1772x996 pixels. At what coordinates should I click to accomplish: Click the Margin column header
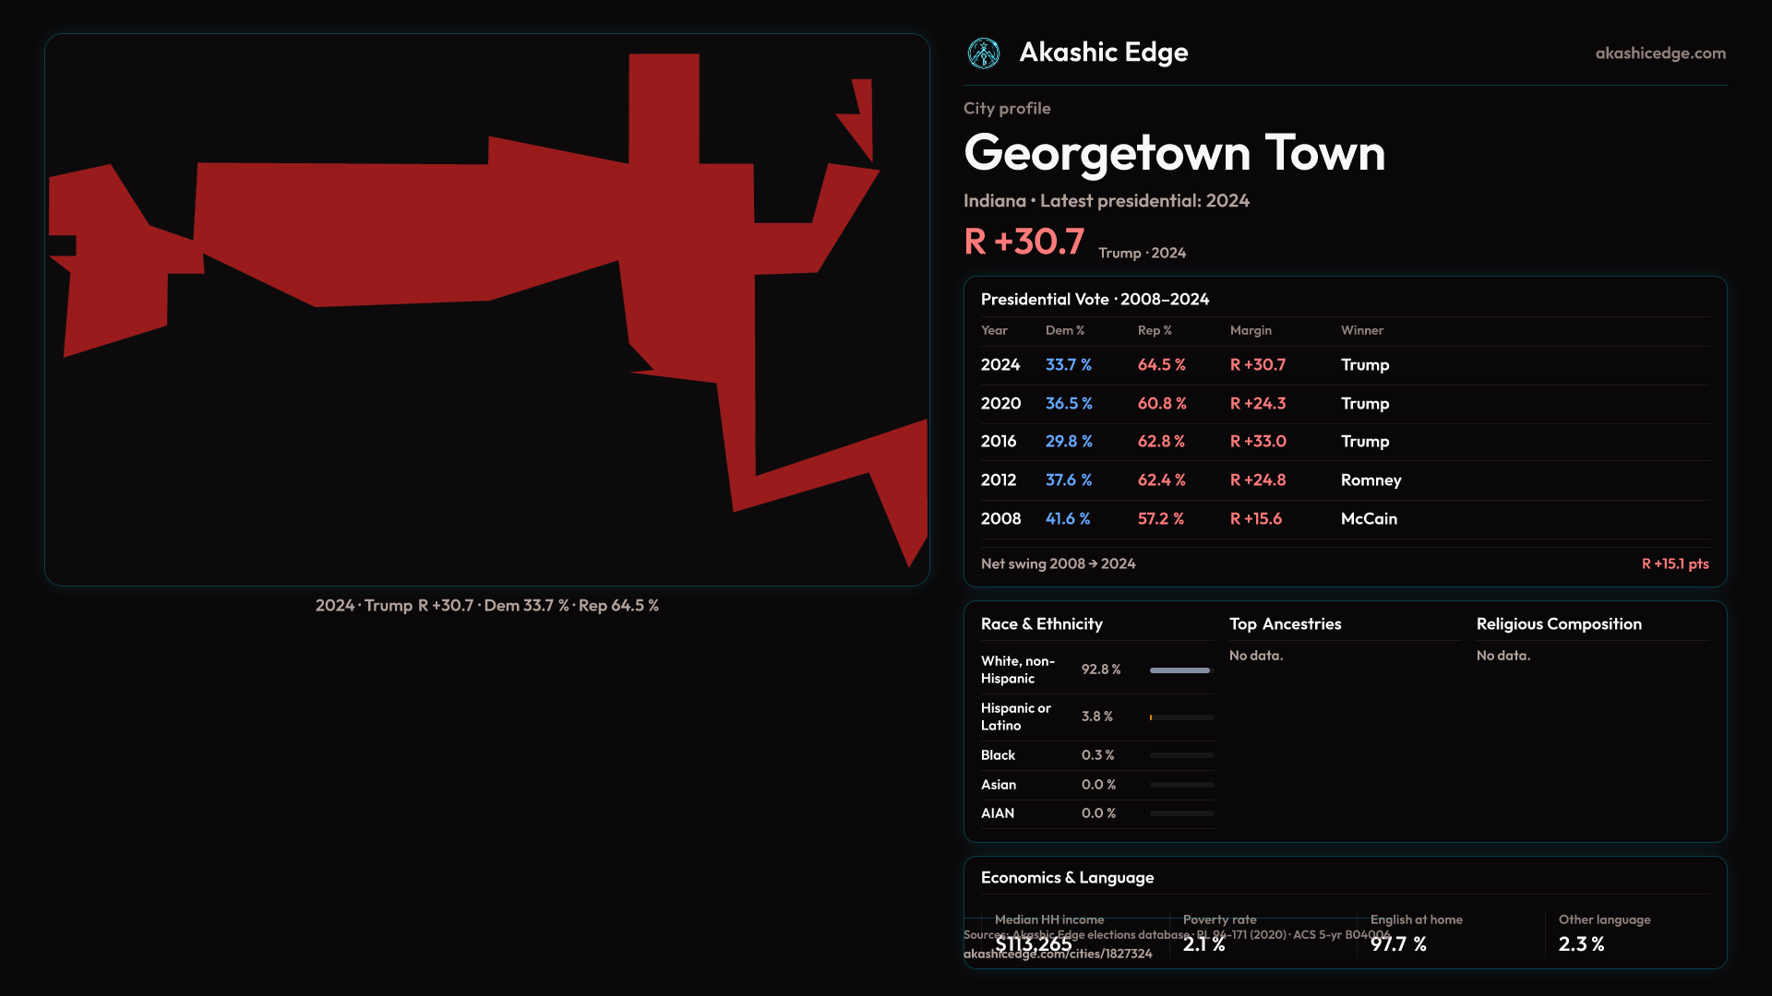pos(1251,330)
